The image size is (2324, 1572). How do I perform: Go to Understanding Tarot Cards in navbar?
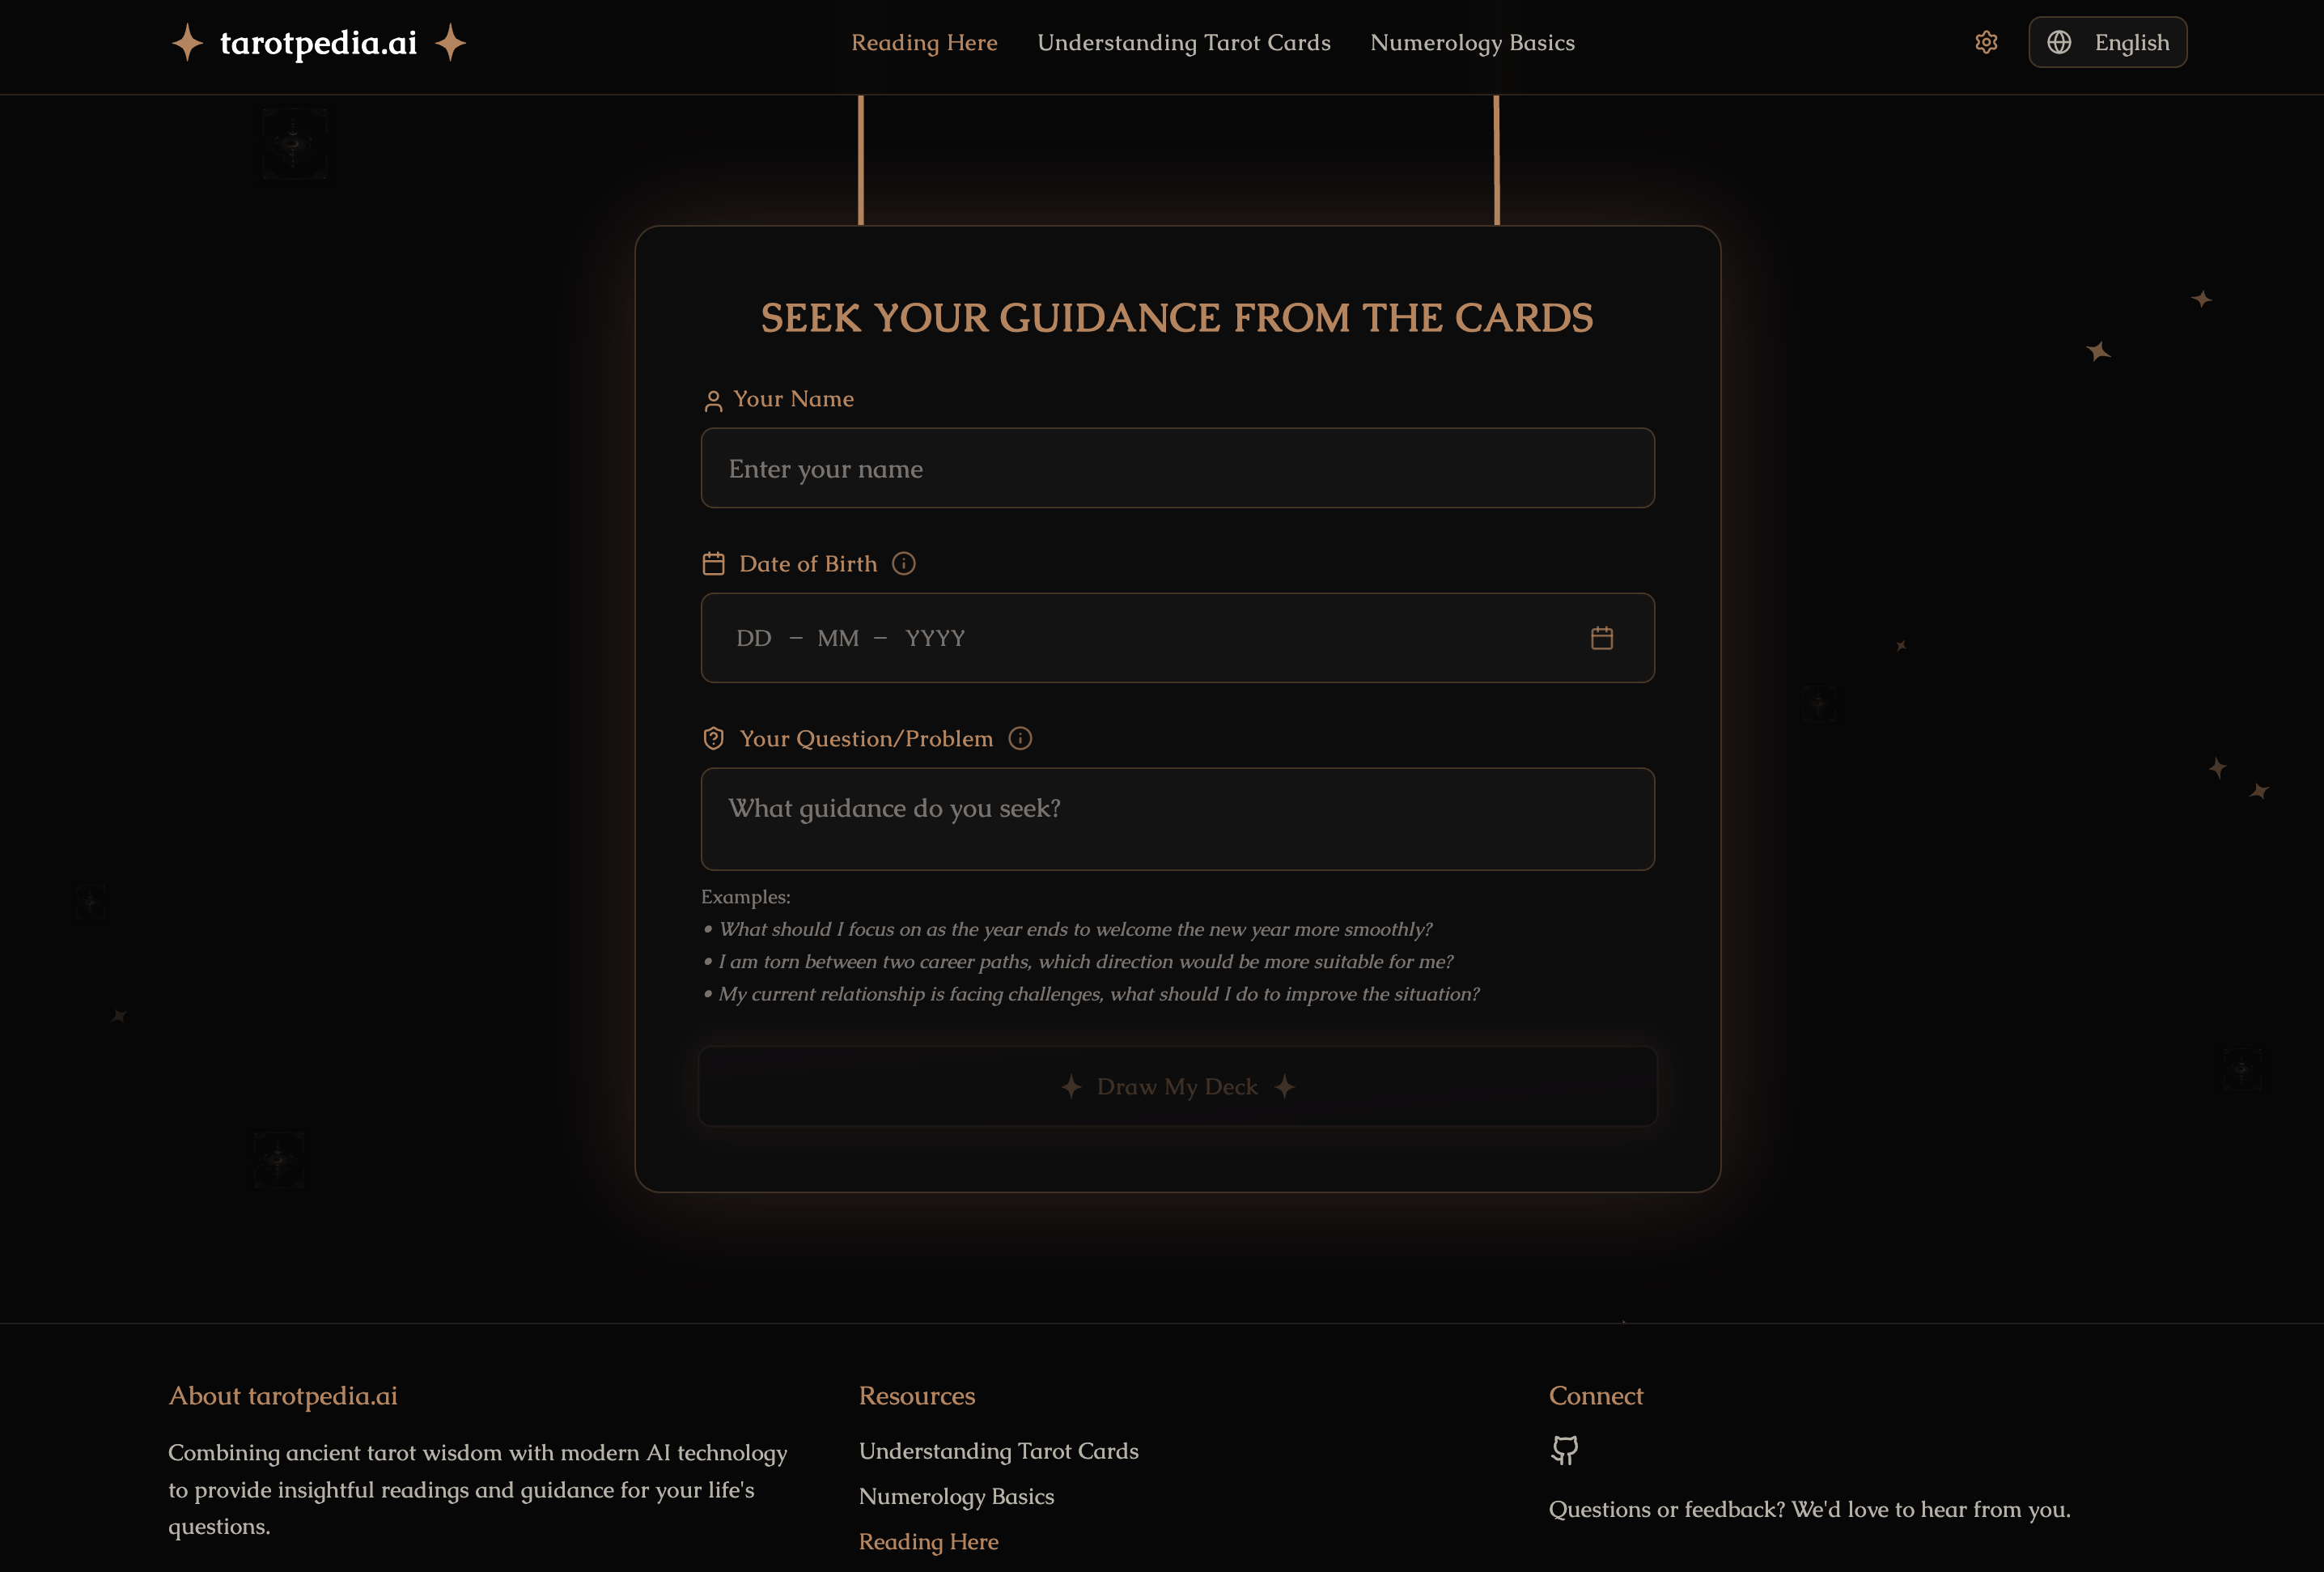(x=1183, y=42)
